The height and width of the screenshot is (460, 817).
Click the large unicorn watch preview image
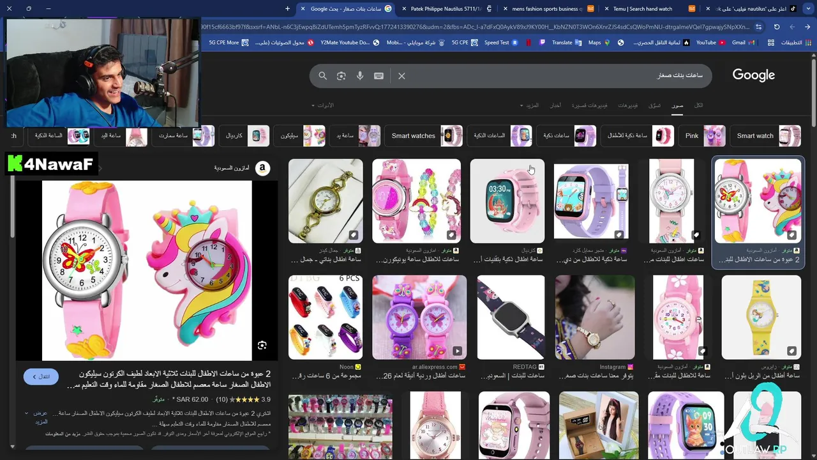[x=147, y=270]
